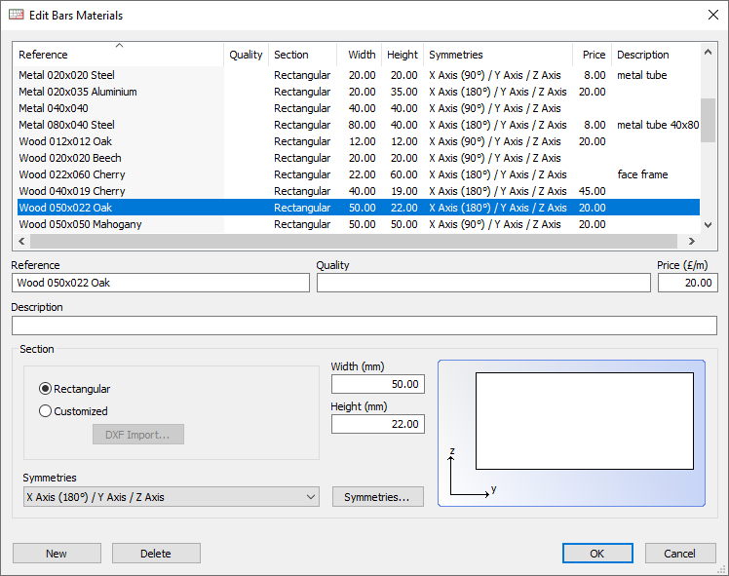
Task: Select the Wood 012x012 Oak row
Action: pyautogui.click(x=359, y=141)
